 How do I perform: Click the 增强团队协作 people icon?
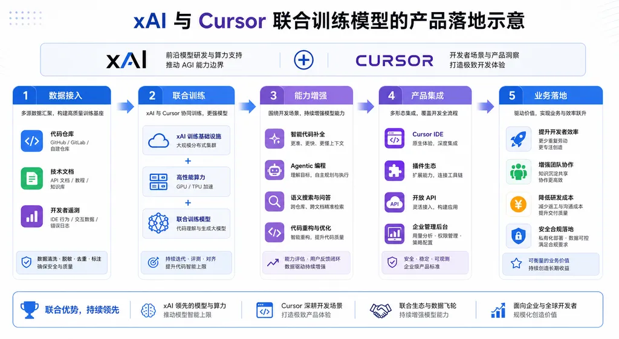(x=518, y=172)
